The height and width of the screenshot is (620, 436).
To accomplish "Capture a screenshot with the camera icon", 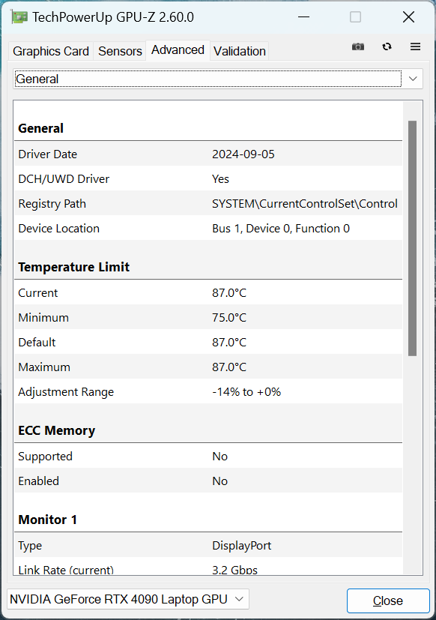I will (x=357, y=46).
